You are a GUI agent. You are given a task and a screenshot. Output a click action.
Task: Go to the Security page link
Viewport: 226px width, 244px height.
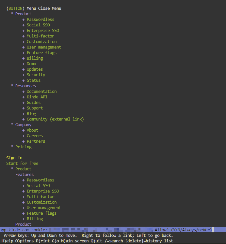pyautogui.click(x=36, y=75)
